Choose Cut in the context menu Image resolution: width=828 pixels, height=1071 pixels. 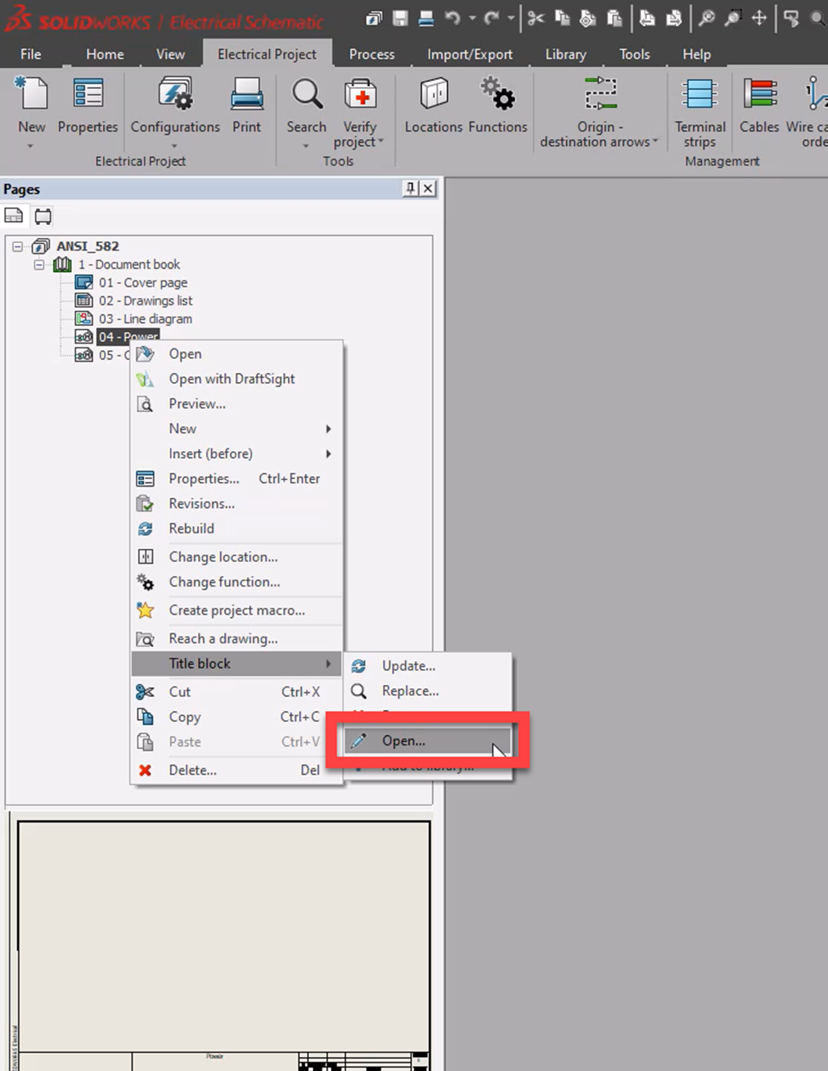point(236,691)
